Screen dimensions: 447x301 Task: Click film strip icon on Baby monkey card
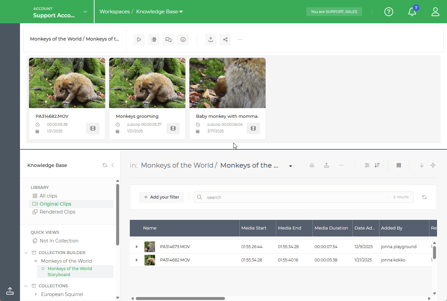[x=253, y=128]
